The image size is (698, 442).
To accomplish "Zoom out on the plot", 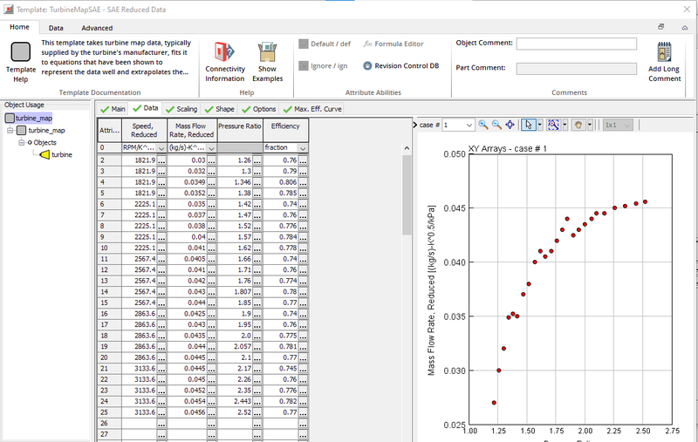I will [x=496, y=125].
